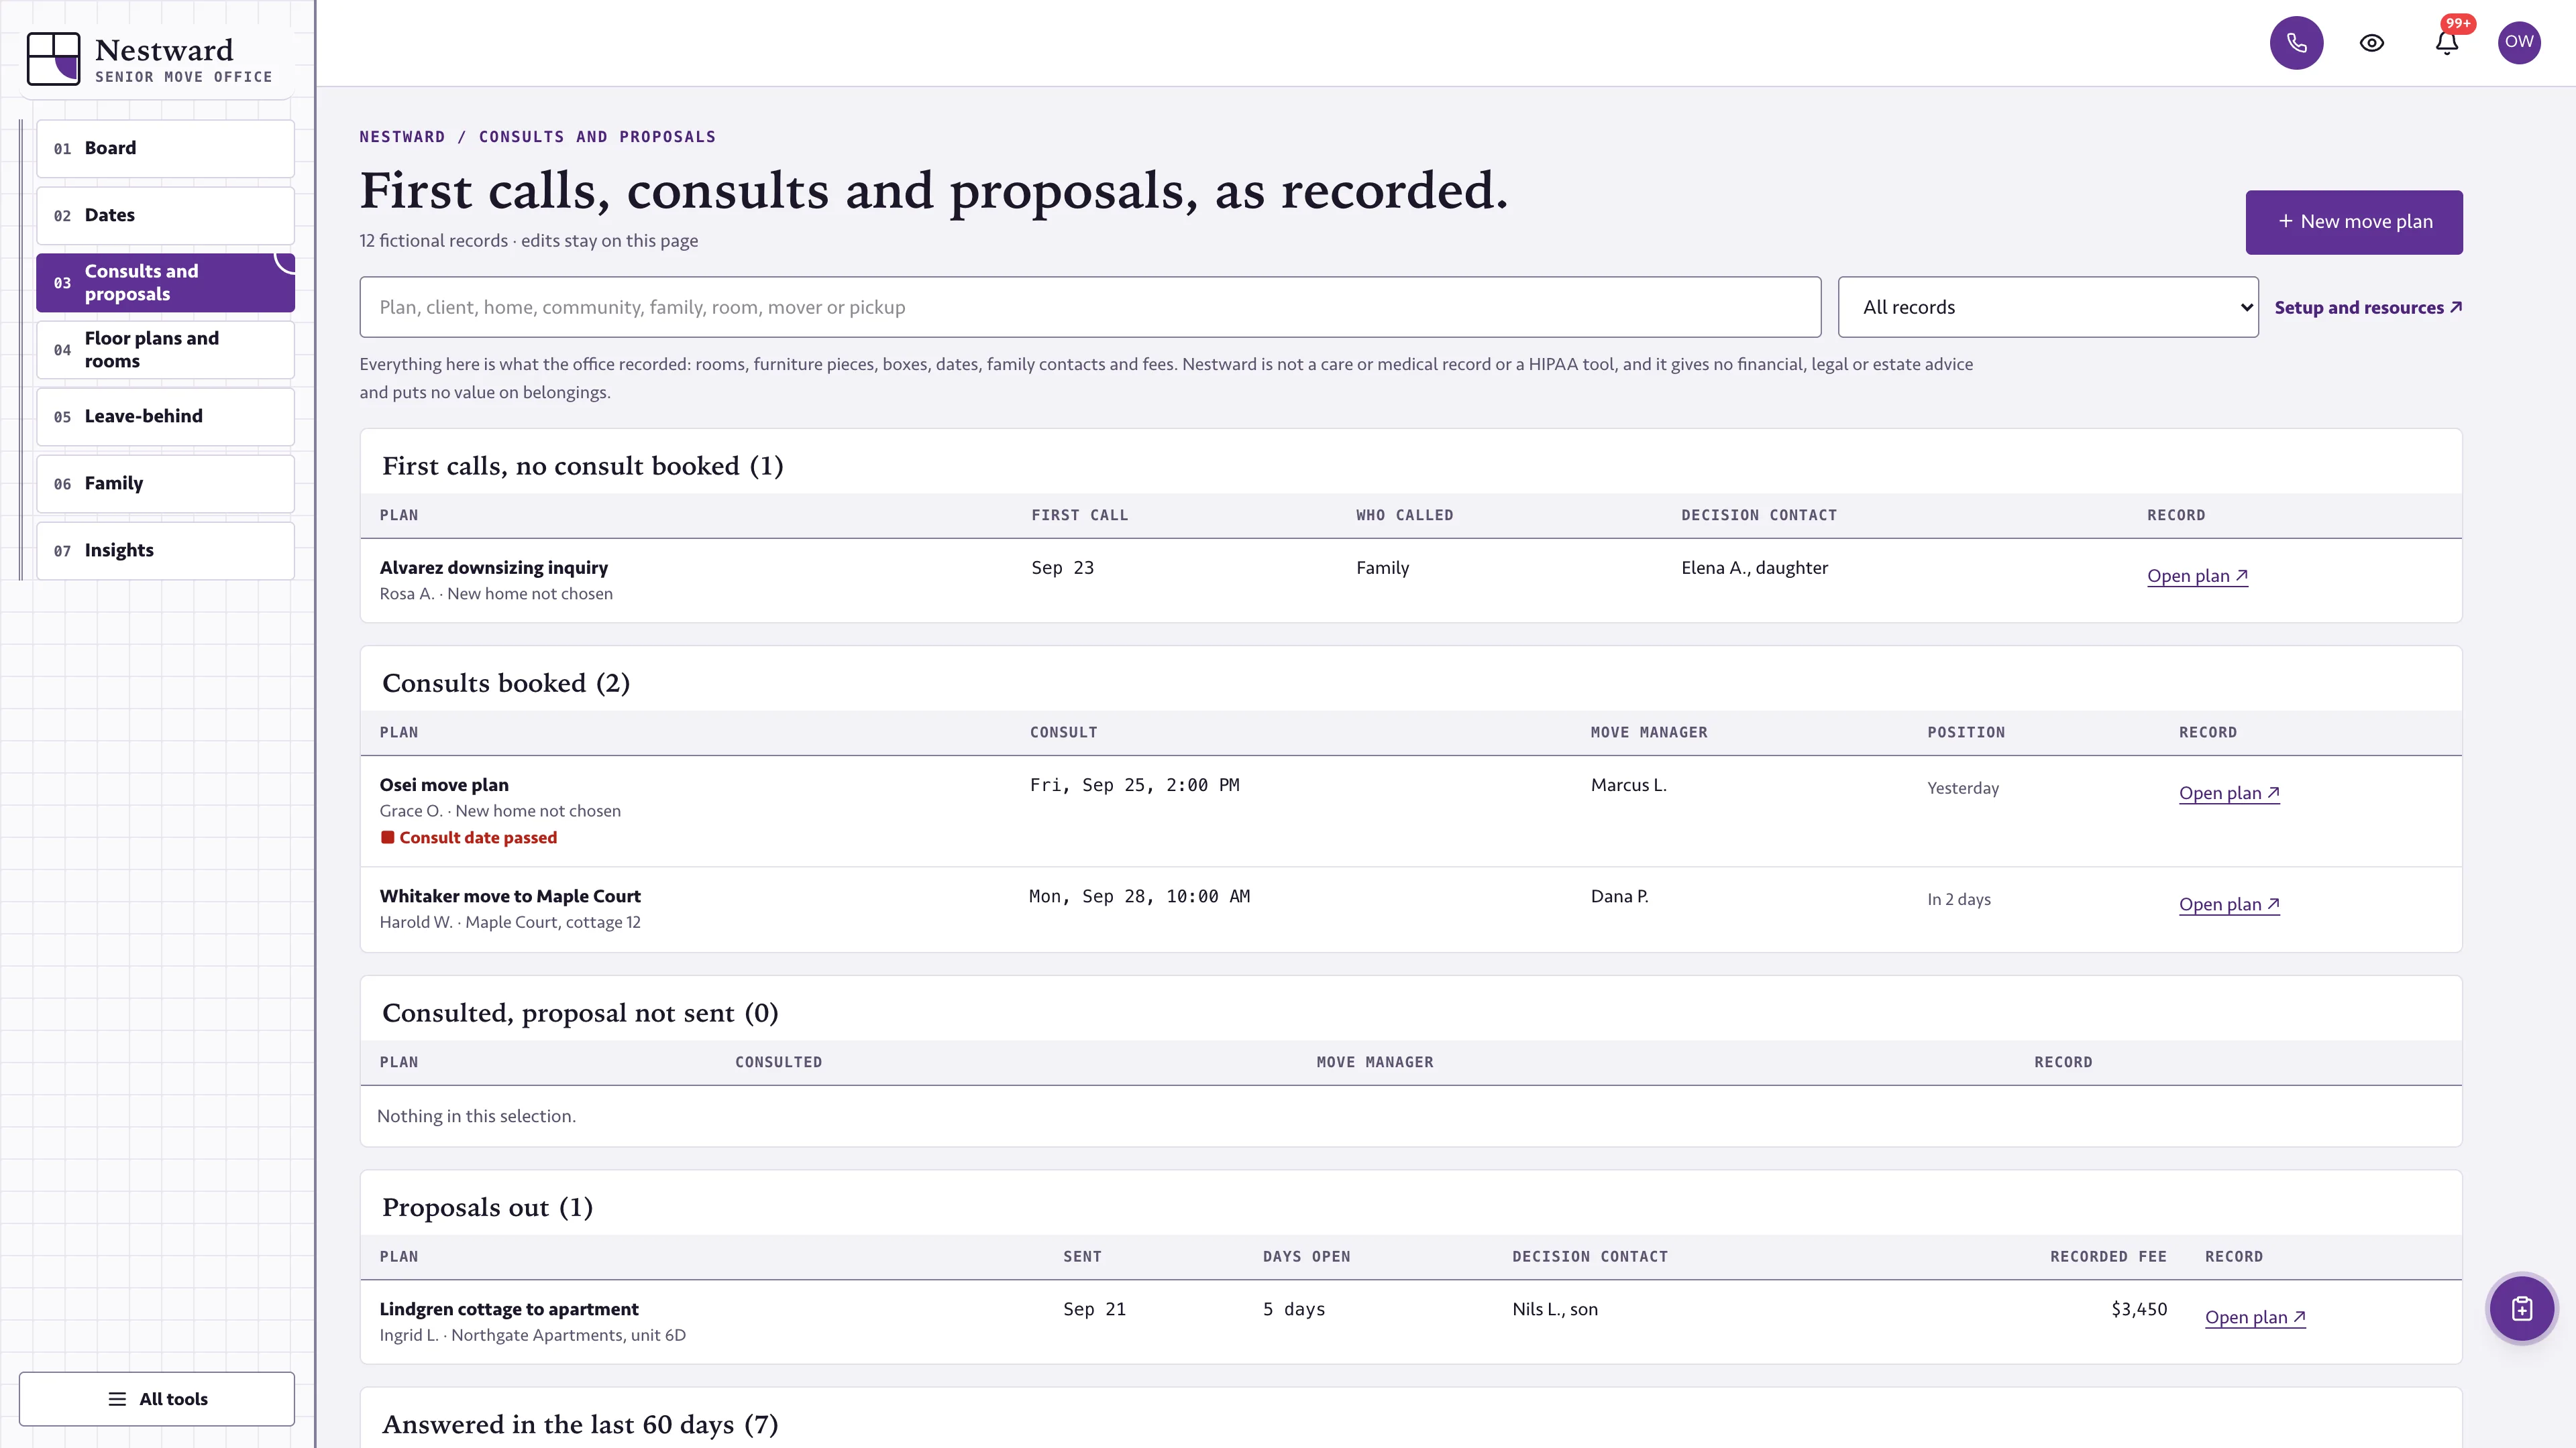Click the All tools button
This screenshot has width=2576, height=1448.
(x=157, y=1399)
